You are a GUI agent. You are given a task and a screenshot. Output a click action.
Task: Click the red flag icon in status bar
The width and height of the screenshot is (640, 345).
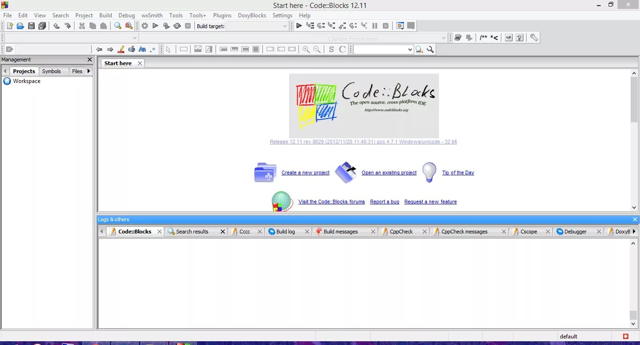click(x=625, y=337)
